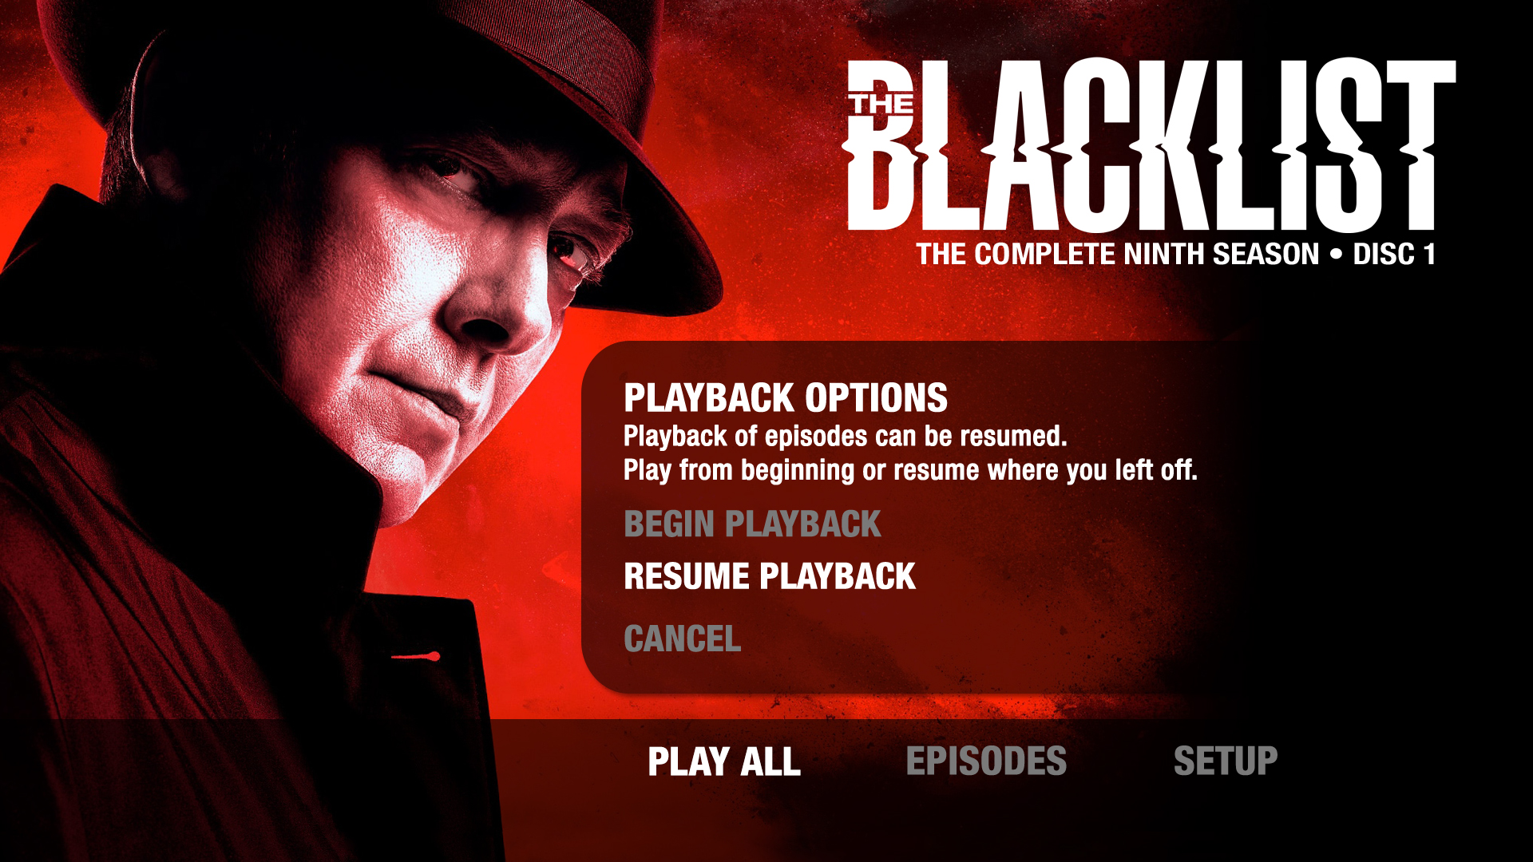Click the bullet dot before DISC 1
Screen dimensions: 1533x862
click(x=1336, y=255)
